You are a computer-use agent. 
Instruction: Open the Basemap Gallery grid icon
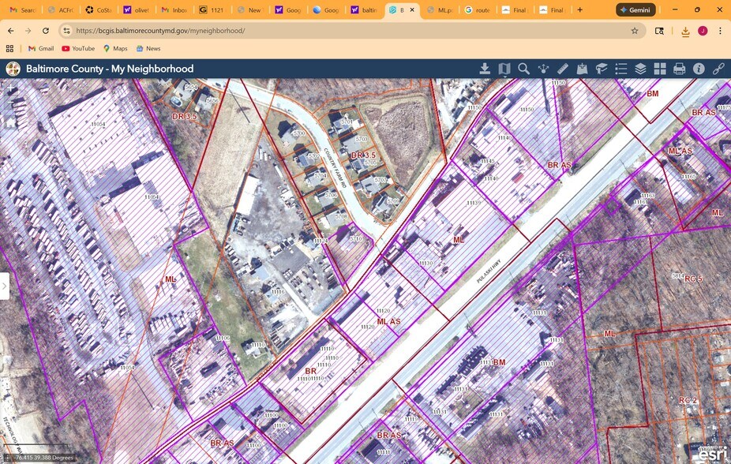[660, 69]
